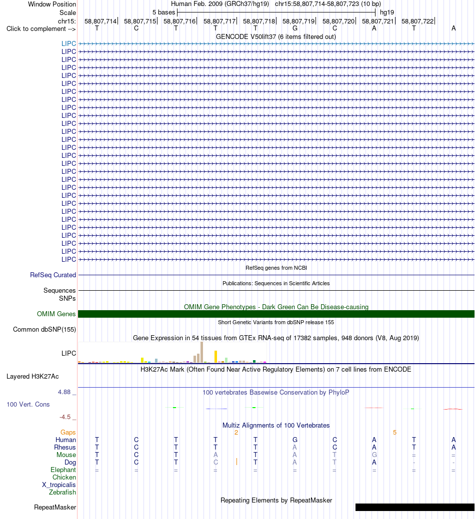The image size is (475, 519).
Task: Open the GENCODE V50lift37 track title
Action: pos(275,37)
